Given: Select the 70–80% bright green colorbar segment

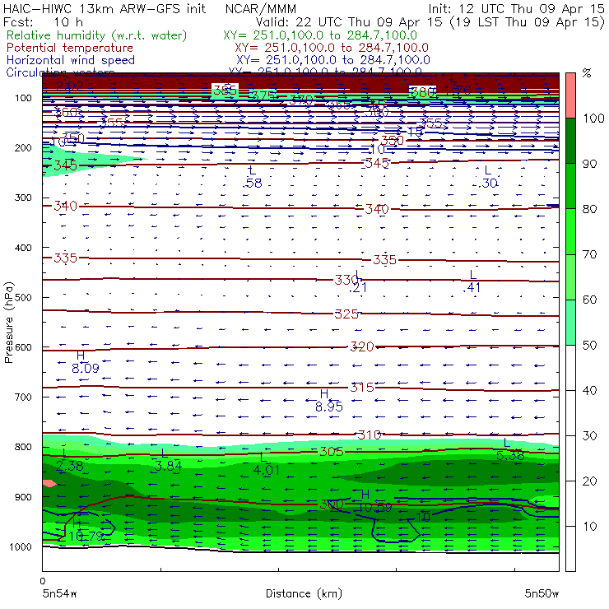Looking at the screenshot, I should click(x=570, y=231).
